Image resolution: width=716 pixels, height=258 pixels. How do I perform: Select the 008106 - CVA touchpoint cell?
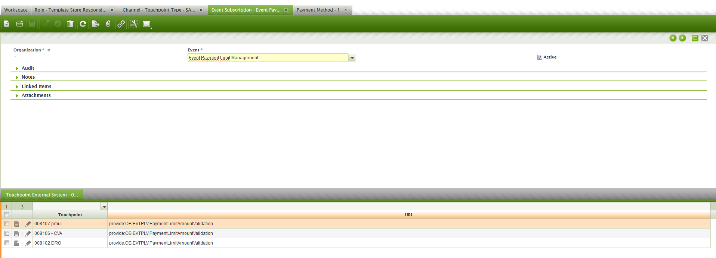pos(70,233)
